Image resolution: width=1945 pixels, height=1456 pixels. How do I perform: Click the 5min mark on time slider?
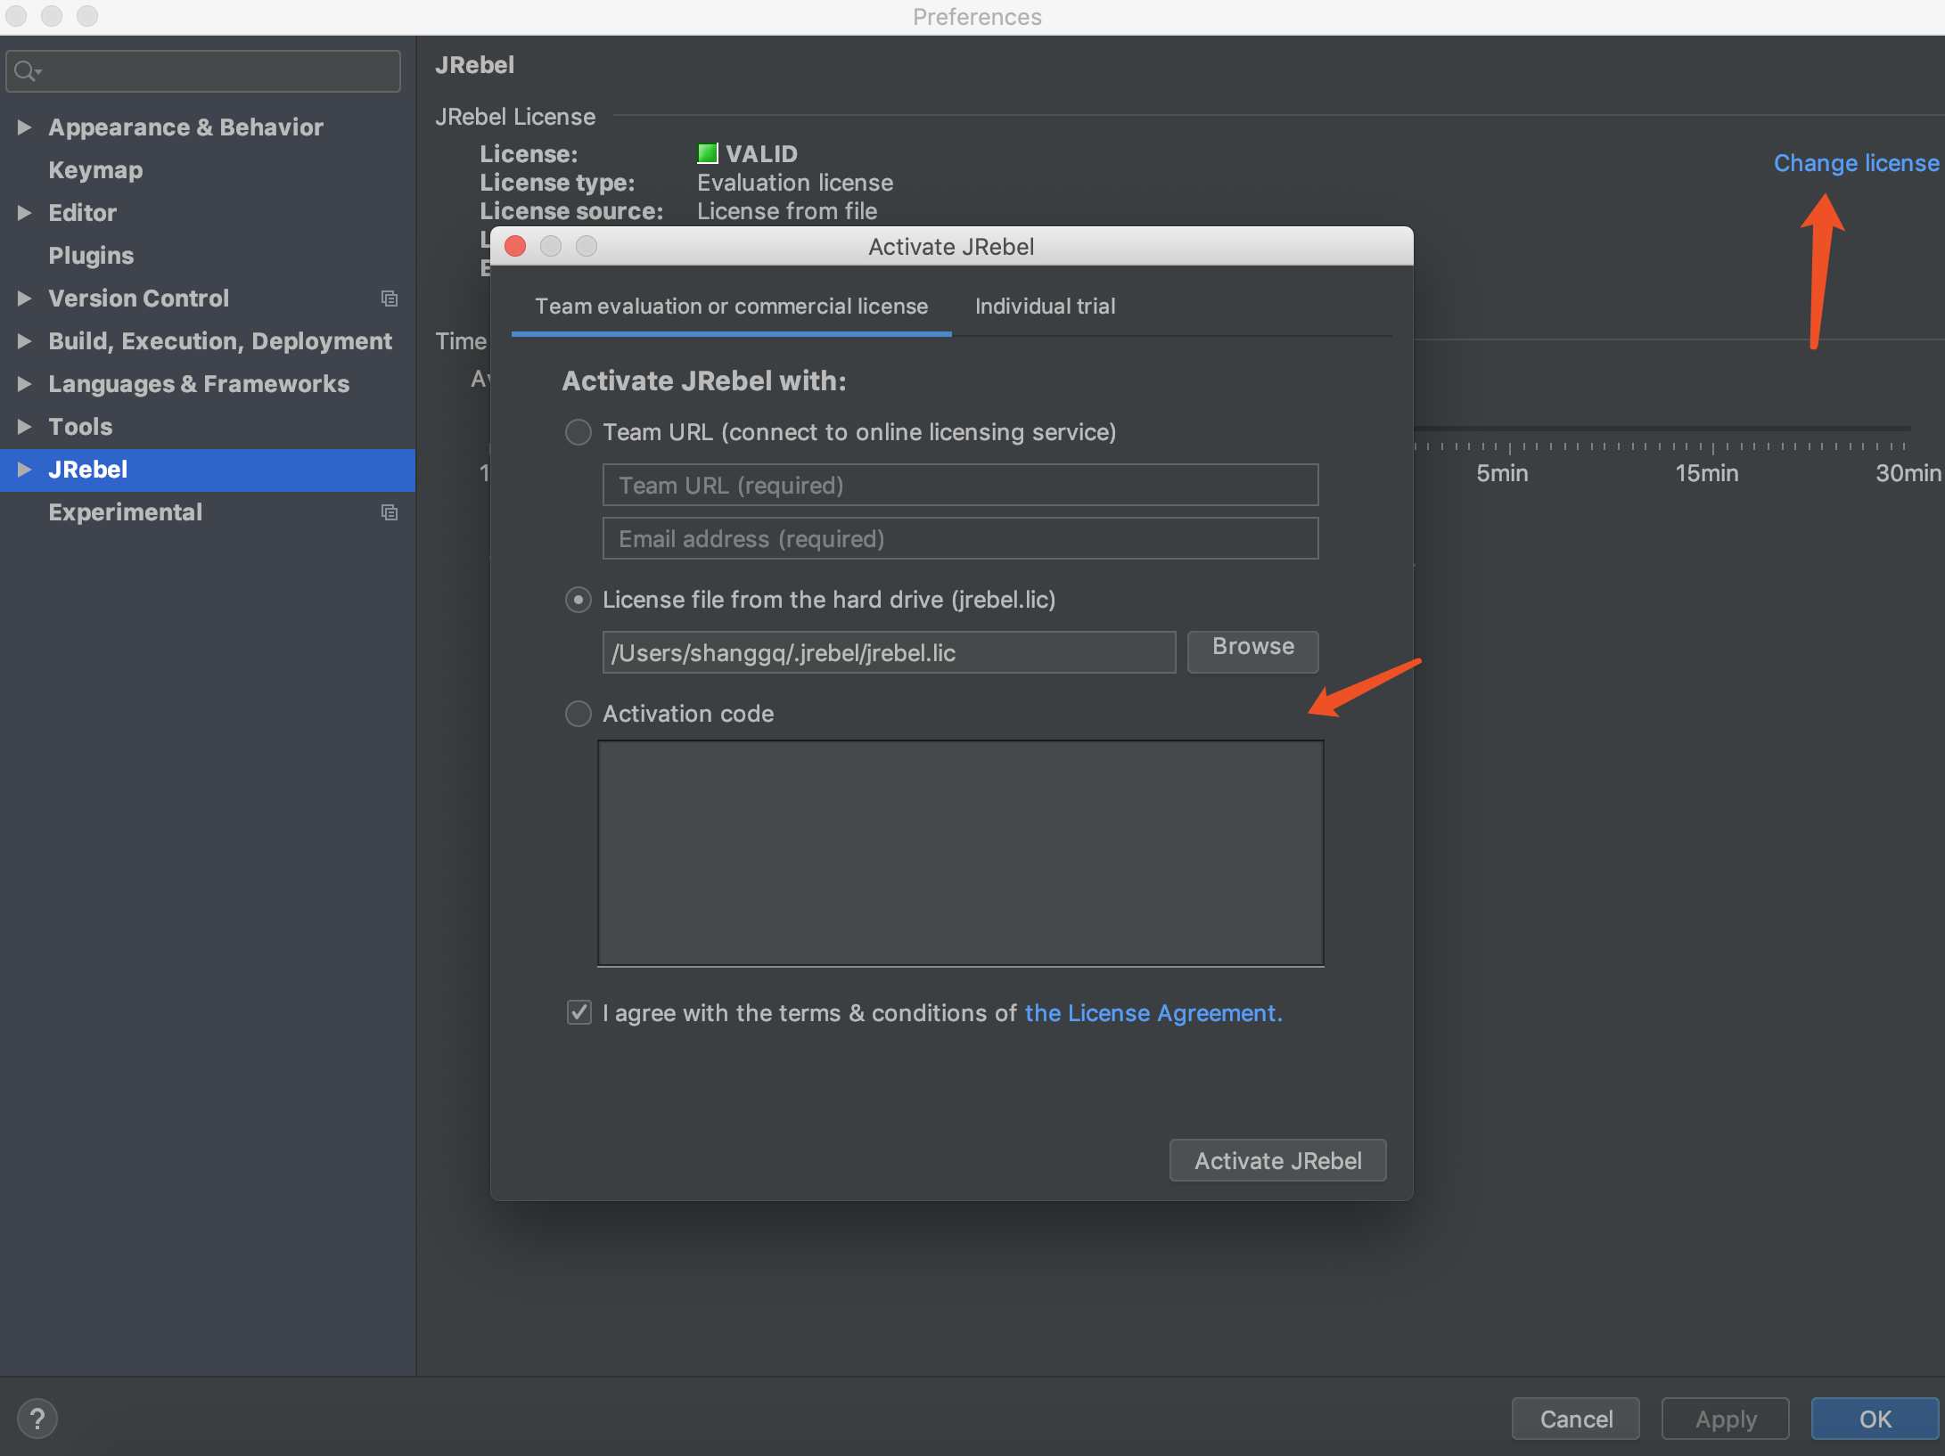(1502, 473)
